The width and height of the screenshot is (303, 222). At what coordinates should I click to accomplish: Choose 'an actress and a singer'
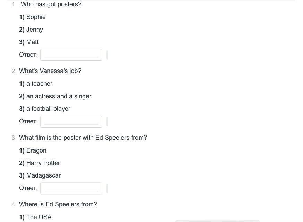(59, 96)
